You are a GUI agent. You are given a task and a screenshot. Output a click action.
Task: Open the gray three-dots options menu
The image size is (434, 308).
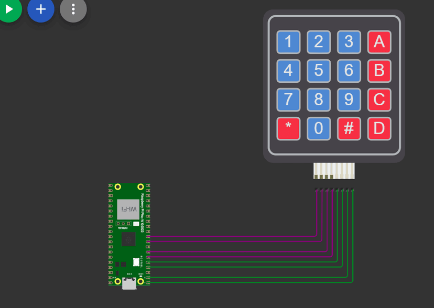click(73, 9)
